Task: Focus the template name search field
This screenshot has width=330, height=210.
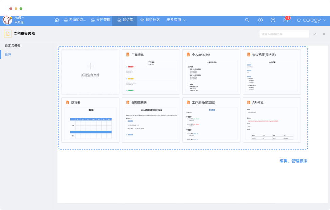Action: [x=284, y=34]
